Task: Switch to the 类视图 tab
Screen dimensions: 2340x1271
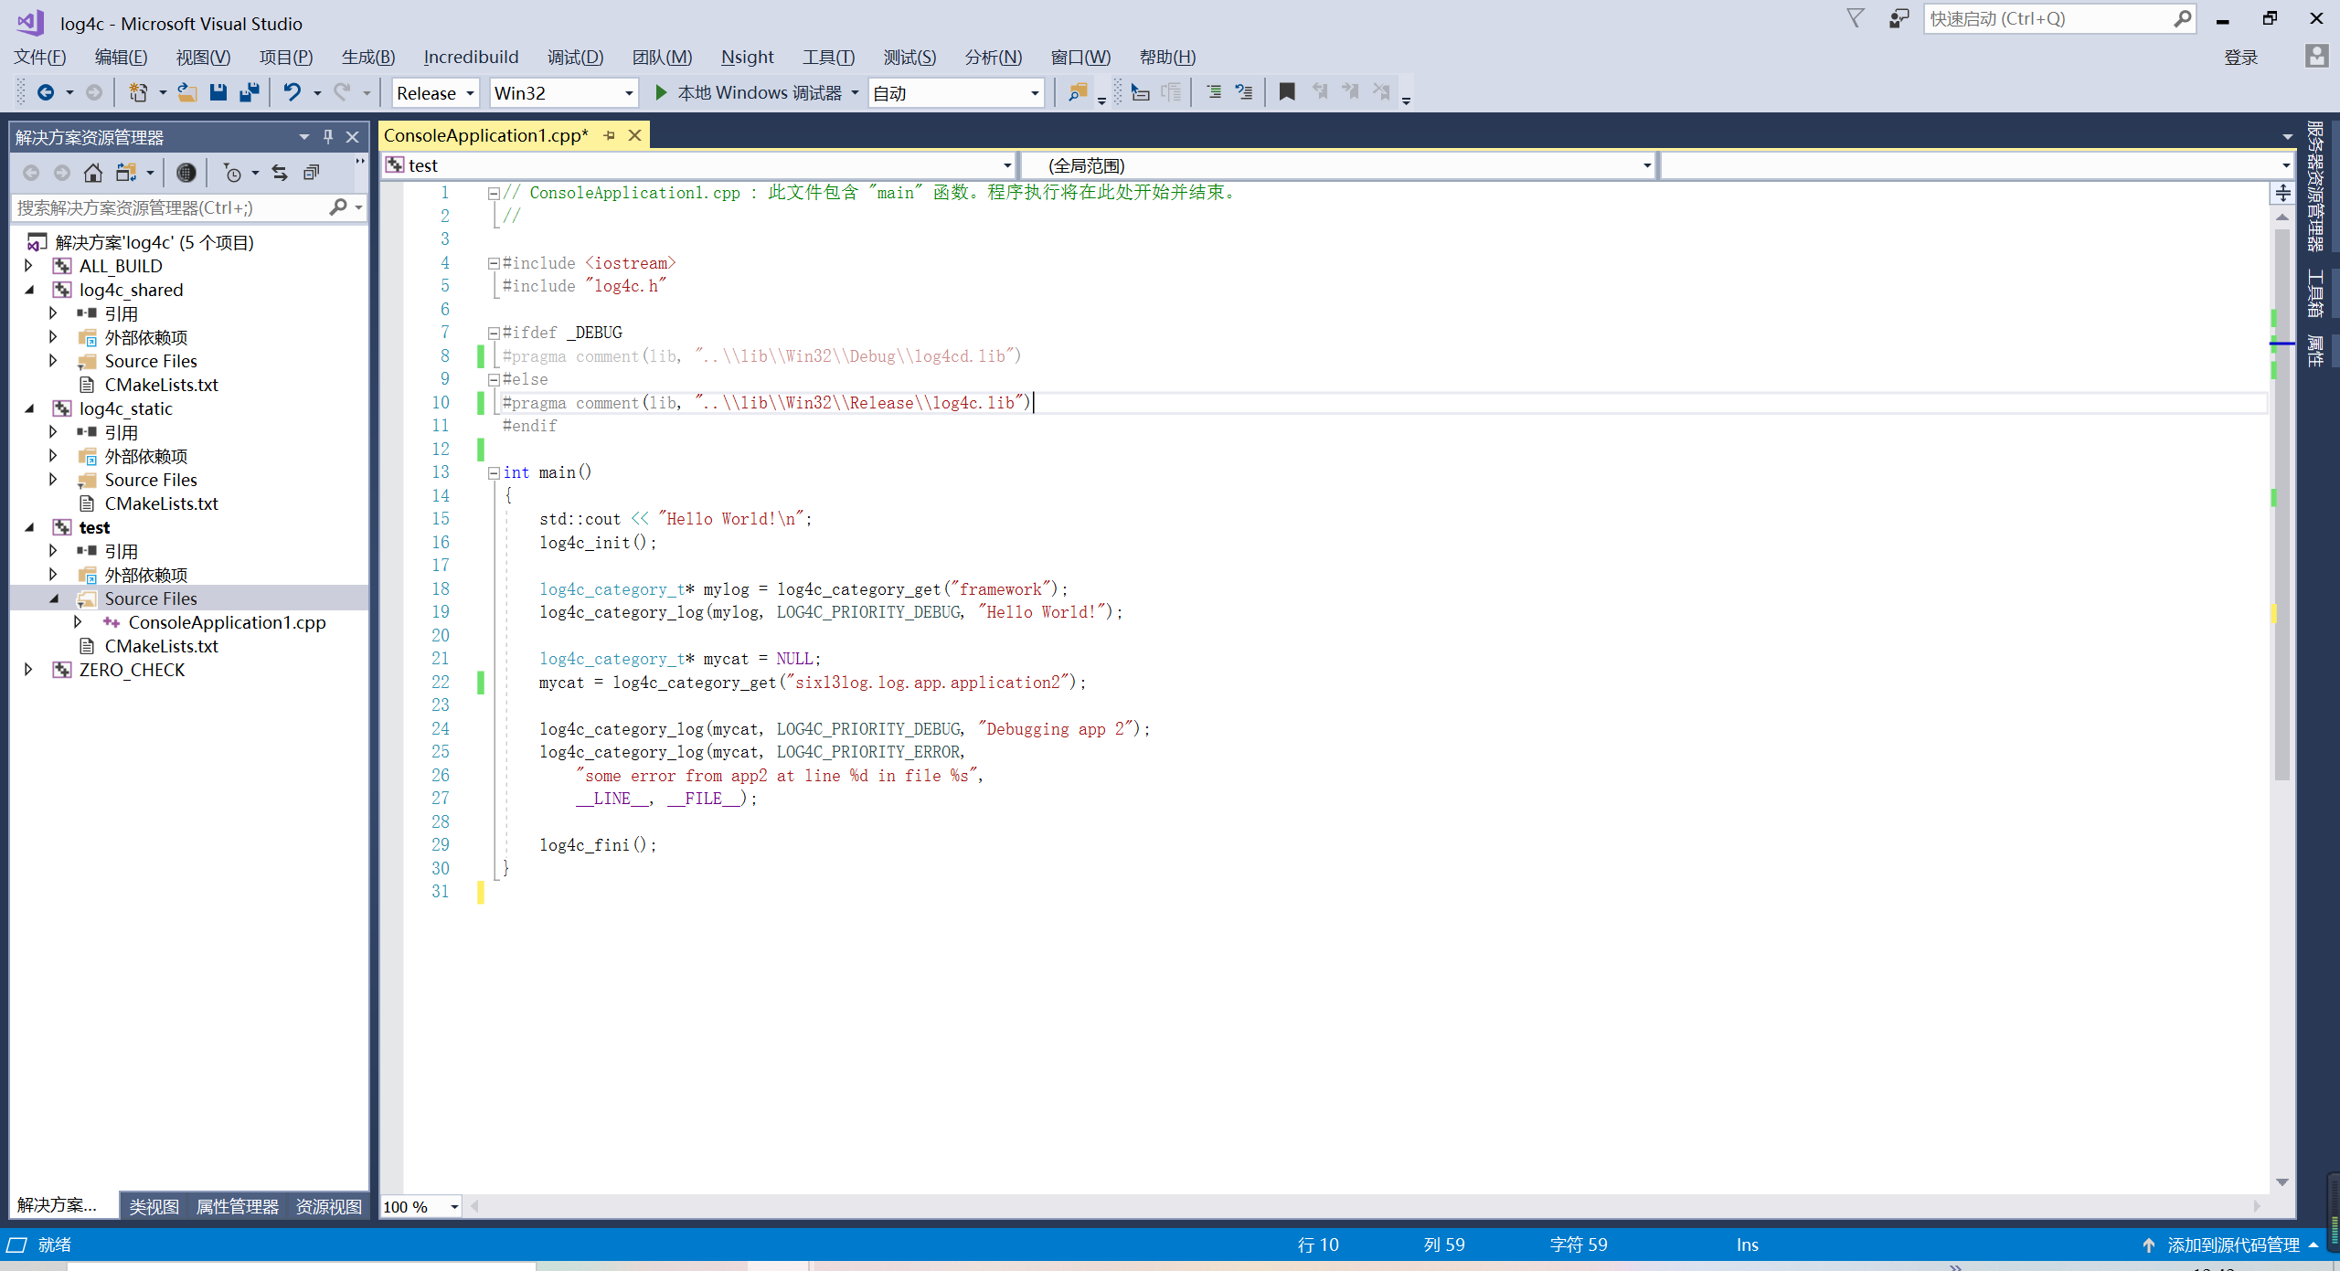Action: (x=152, y=1206)
